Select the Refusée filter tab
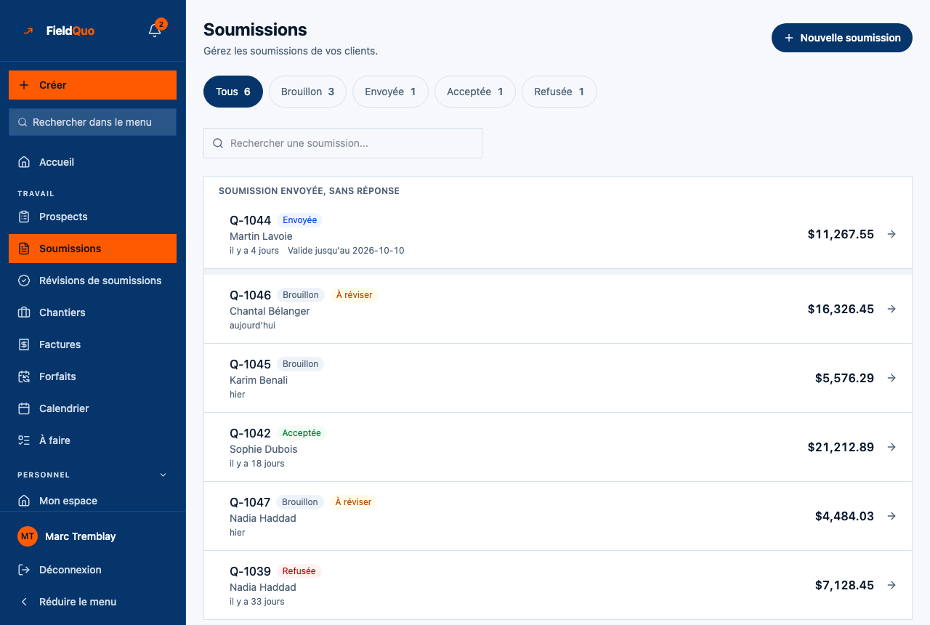This screenshot has height=625, width=930. click(x=559, y=92)
